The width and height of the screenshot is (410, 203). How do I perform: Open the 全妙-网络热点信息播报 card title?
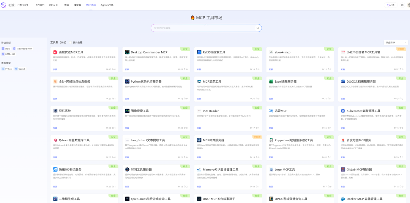[x=74, y=81]
